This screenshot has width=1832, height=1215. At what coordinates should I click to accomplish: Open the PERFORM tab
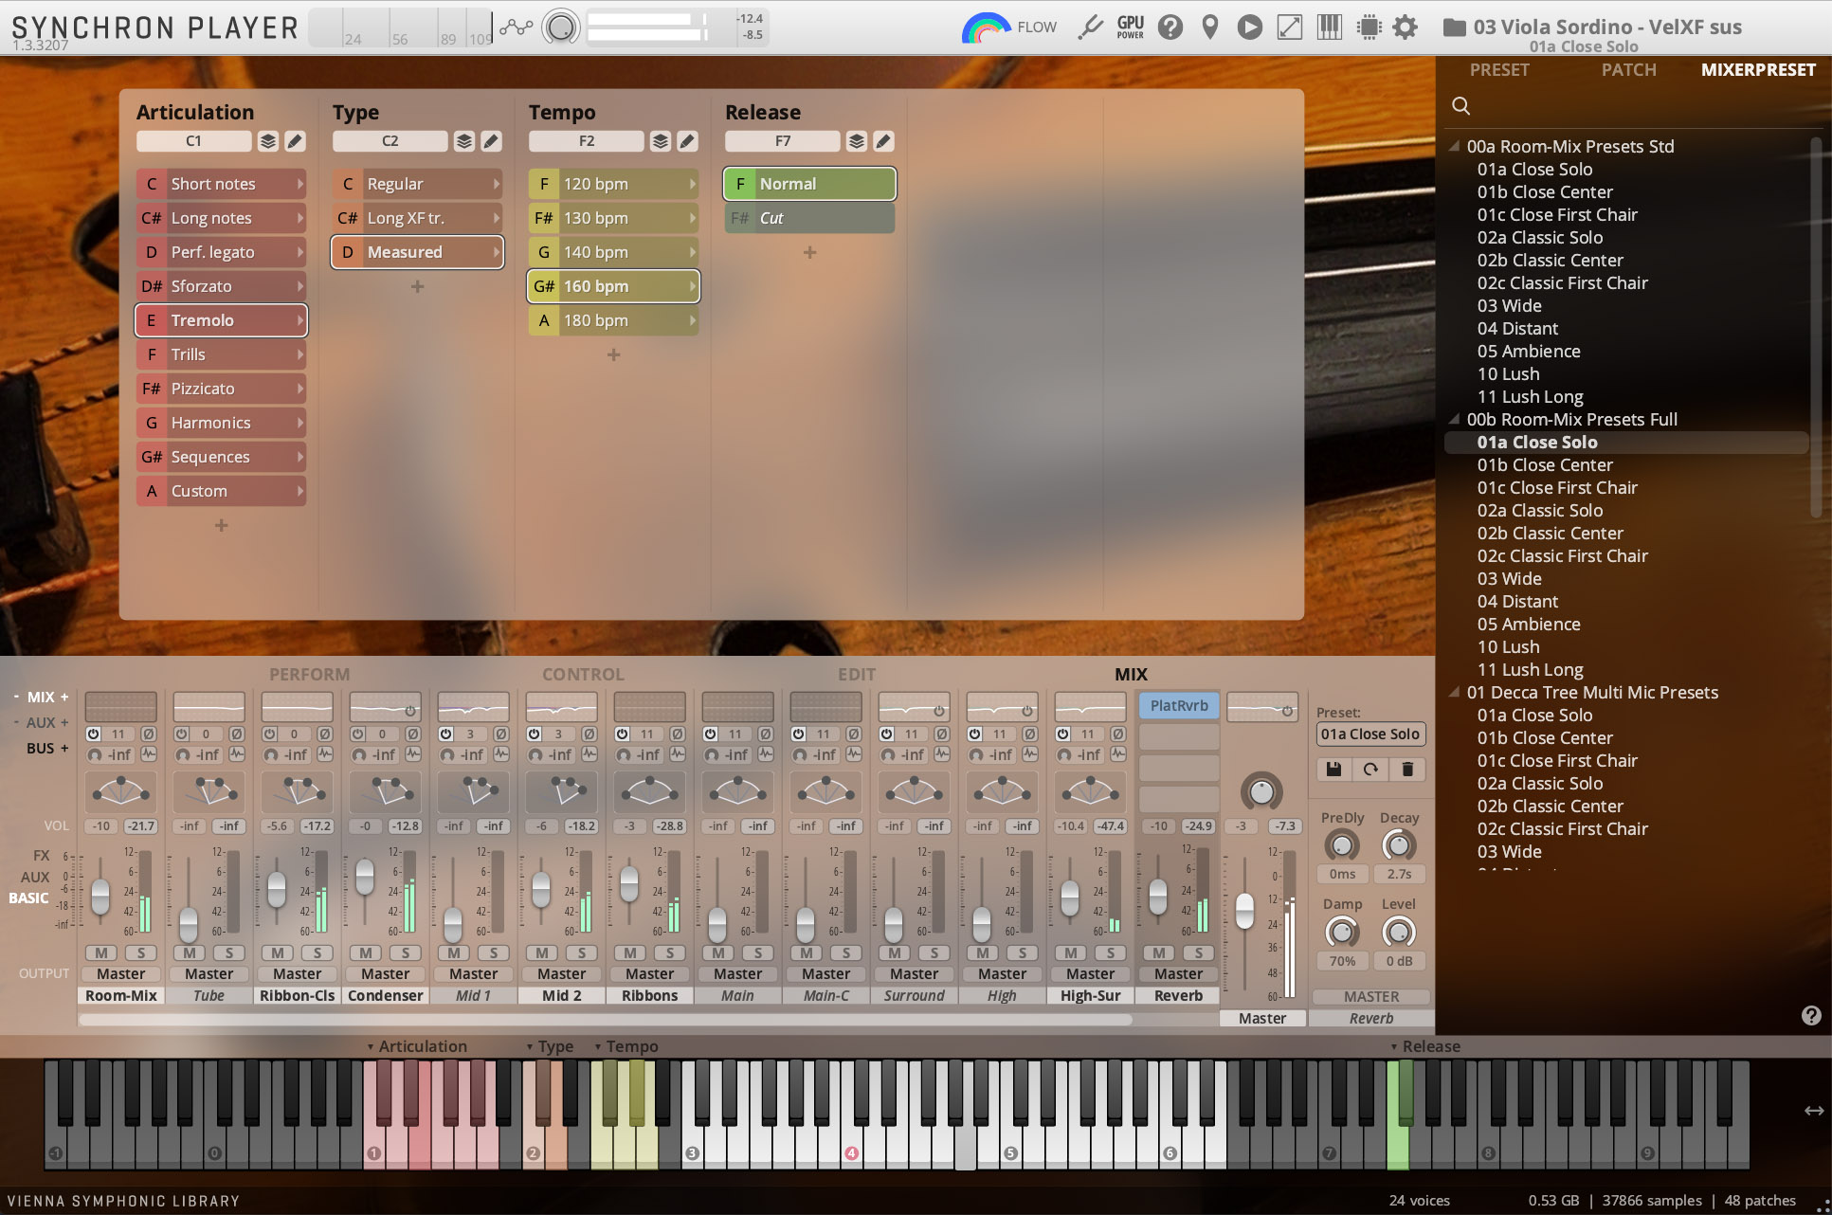pyautogui.click(x=309, y=674)
